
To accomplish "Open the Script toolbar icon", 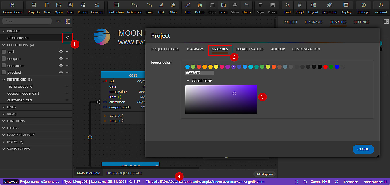I will 300,7.
